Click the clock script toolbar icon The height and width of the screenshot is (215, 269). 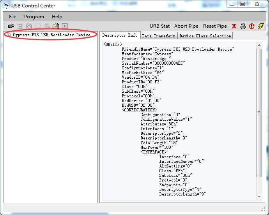pyautogui.click(x=29, y=26)
